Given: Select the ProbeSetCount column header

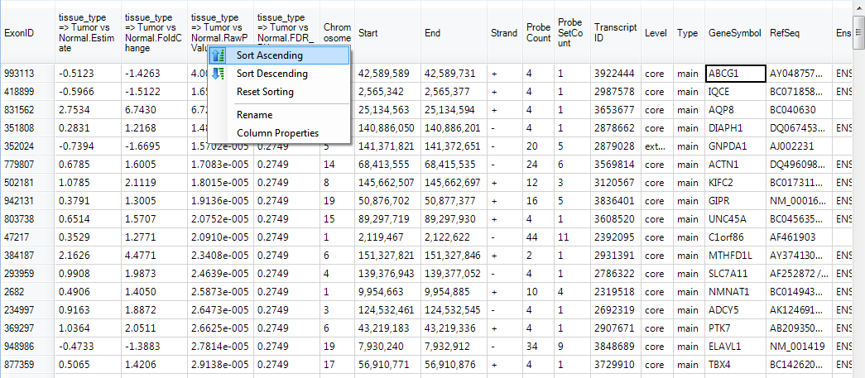Looking at the screenshot, I should click(572, 33).
